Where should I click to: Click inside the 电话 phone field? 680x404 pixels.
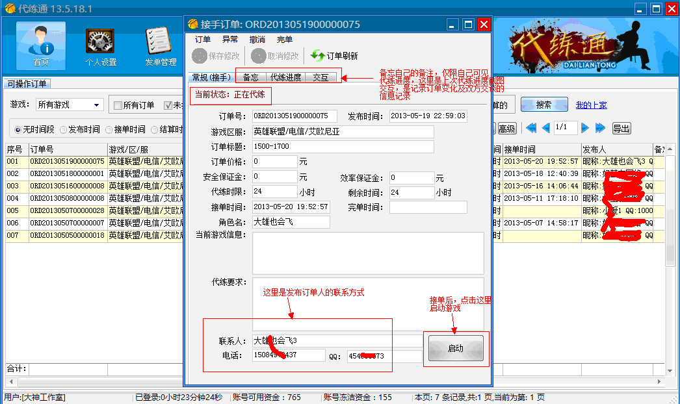pos(288,355)
